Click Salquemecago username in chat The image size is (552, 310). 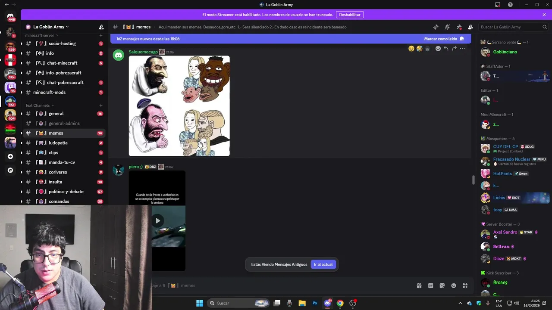(143, 52)
